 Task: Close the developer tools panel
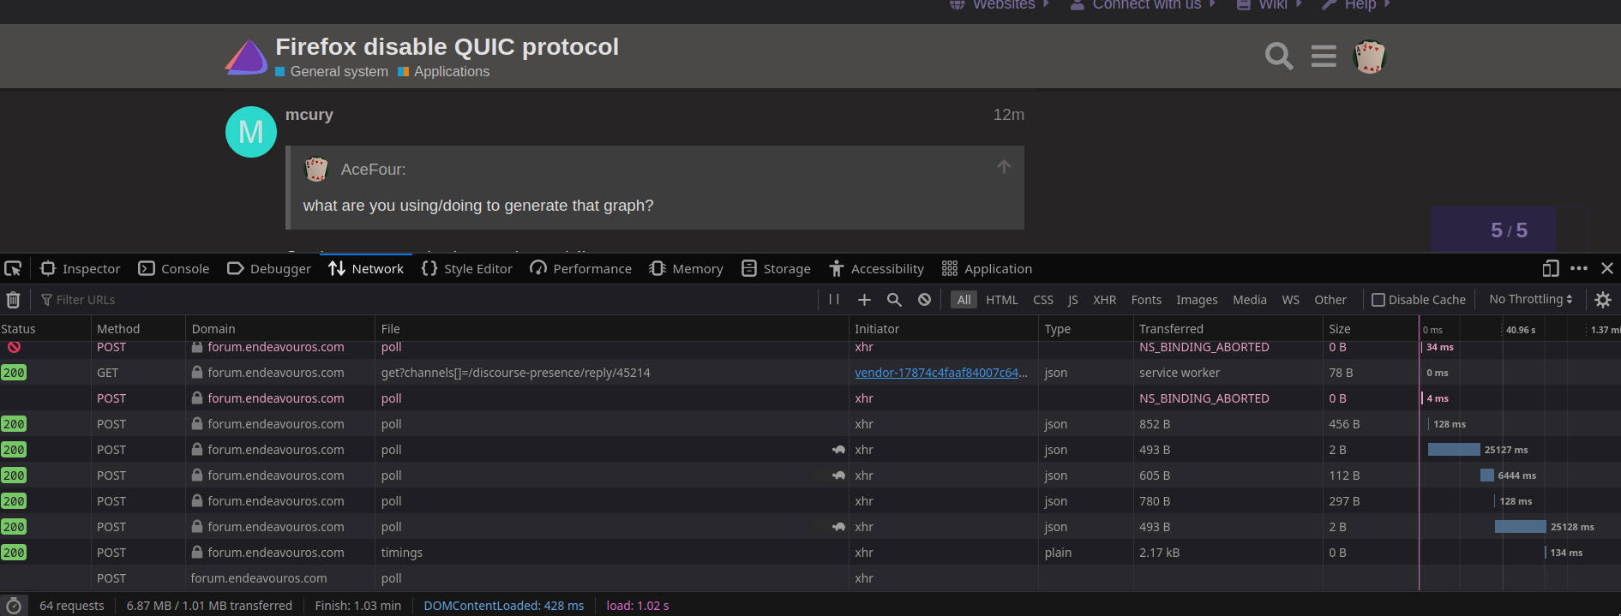click(1607, 269)
